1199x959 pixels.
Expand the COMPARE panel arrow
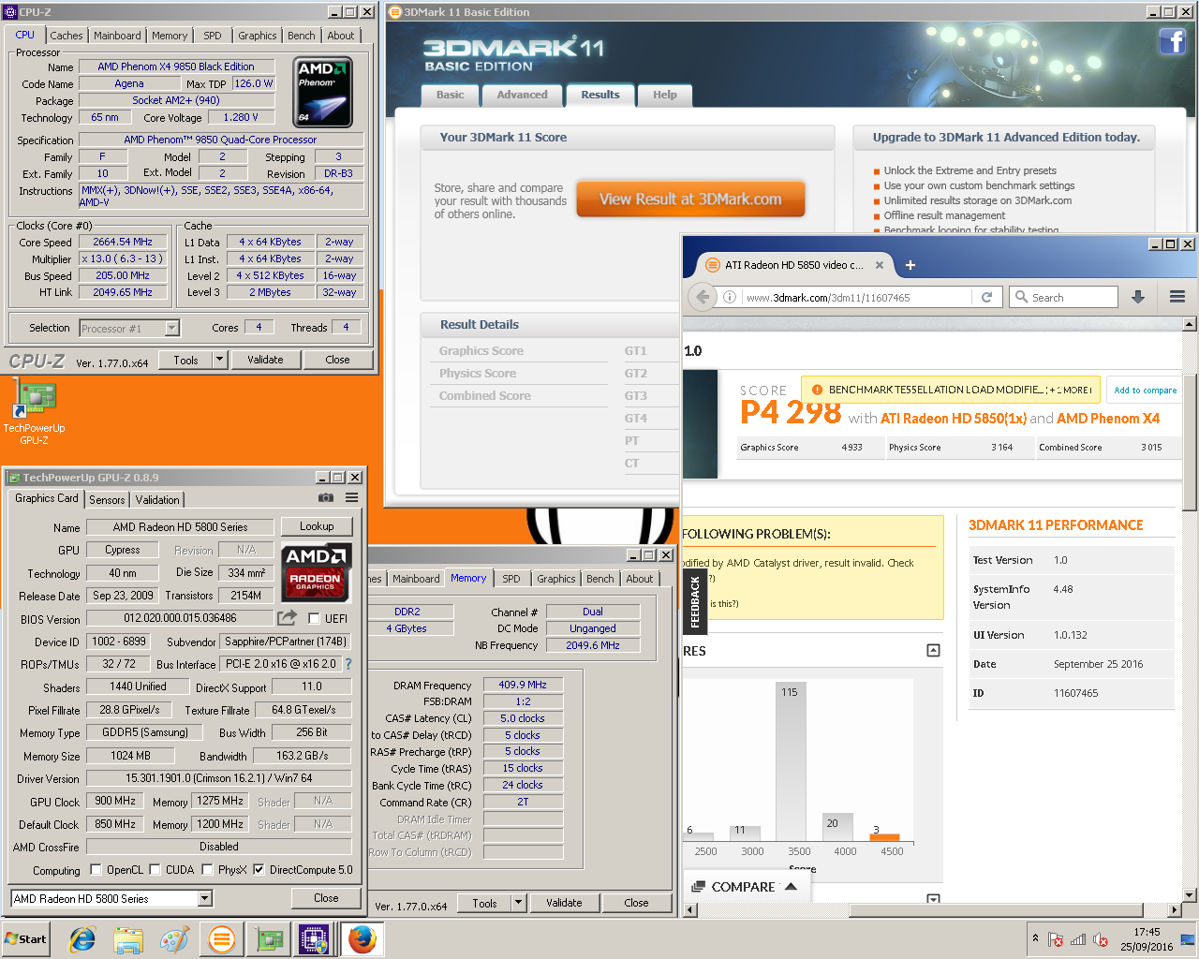792,886
